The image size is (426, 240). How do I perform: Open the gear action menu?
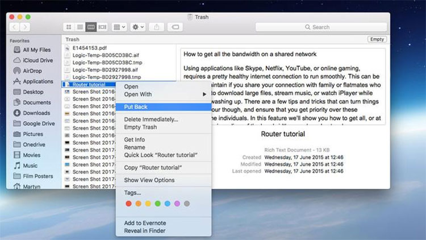pyautogui.click(x=138, y=27)
